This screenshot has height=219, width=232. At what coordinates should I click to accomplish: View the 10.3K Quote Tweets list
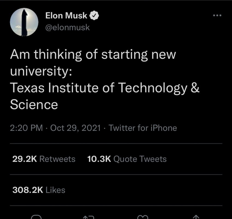pyautogui.click(x=127, y=159)
